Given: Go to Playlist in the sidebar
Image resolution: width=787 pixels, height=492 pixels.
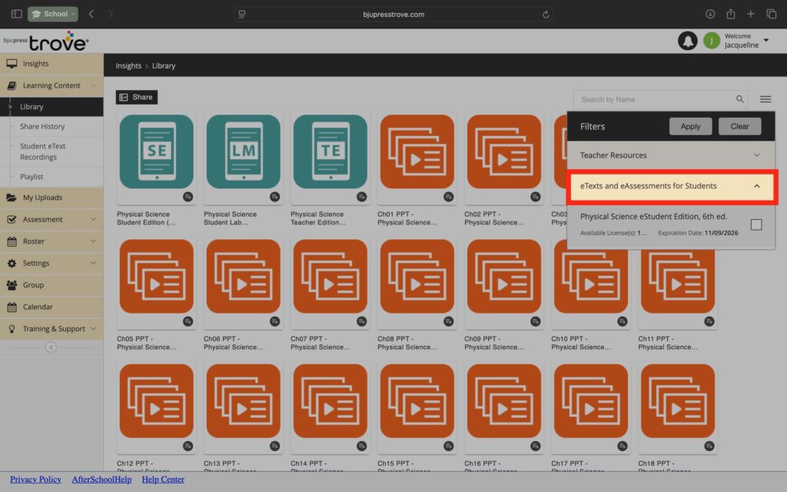Looking at the screenshot, I should pyautogui.click(x=31, y=177).
